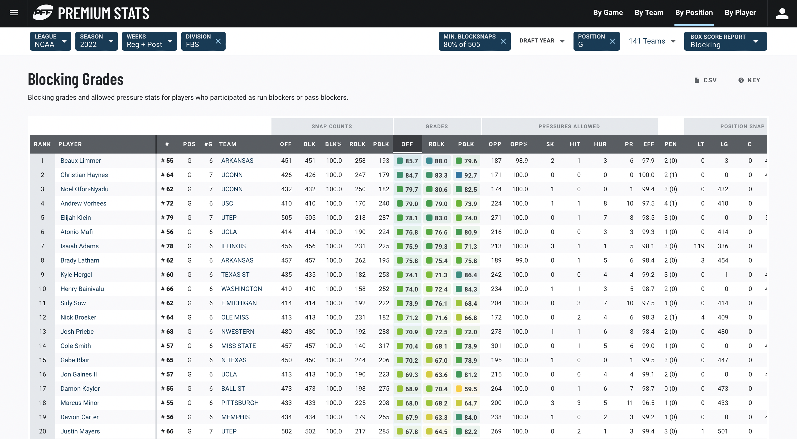Go to the By Player tab
The image size is (797, 439).
(740, 13)
